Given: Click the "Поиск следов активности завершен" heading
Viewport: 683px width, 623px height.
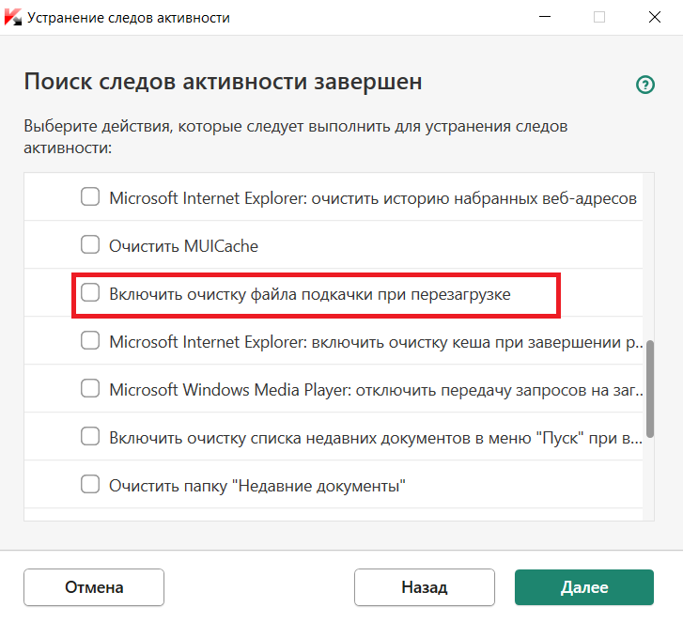Looking at the screenshot, I should coord(223,82).
